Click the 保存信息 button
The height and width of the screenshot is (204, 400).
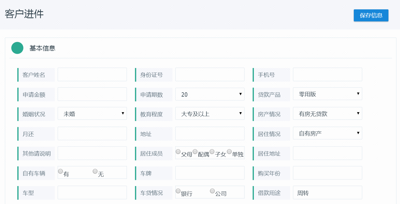(x=371, y=15)
